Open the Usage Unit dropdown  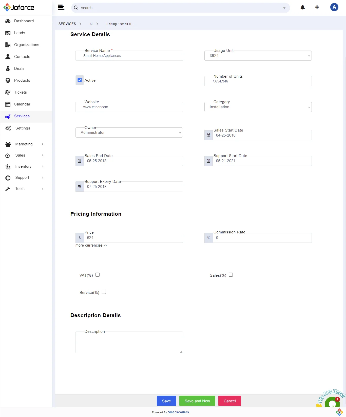[258, 56]
